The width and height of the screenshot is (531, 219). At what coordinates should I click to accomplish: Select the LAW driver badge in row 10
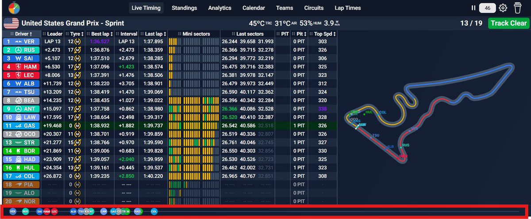pos(21,117)
